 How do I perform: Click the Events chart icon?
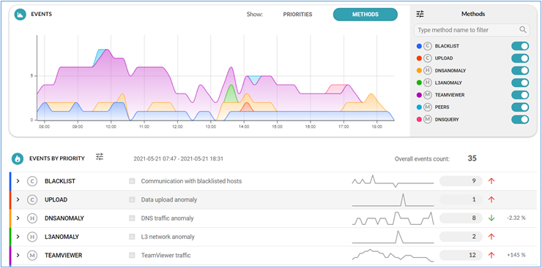click(x=21, y=15)
